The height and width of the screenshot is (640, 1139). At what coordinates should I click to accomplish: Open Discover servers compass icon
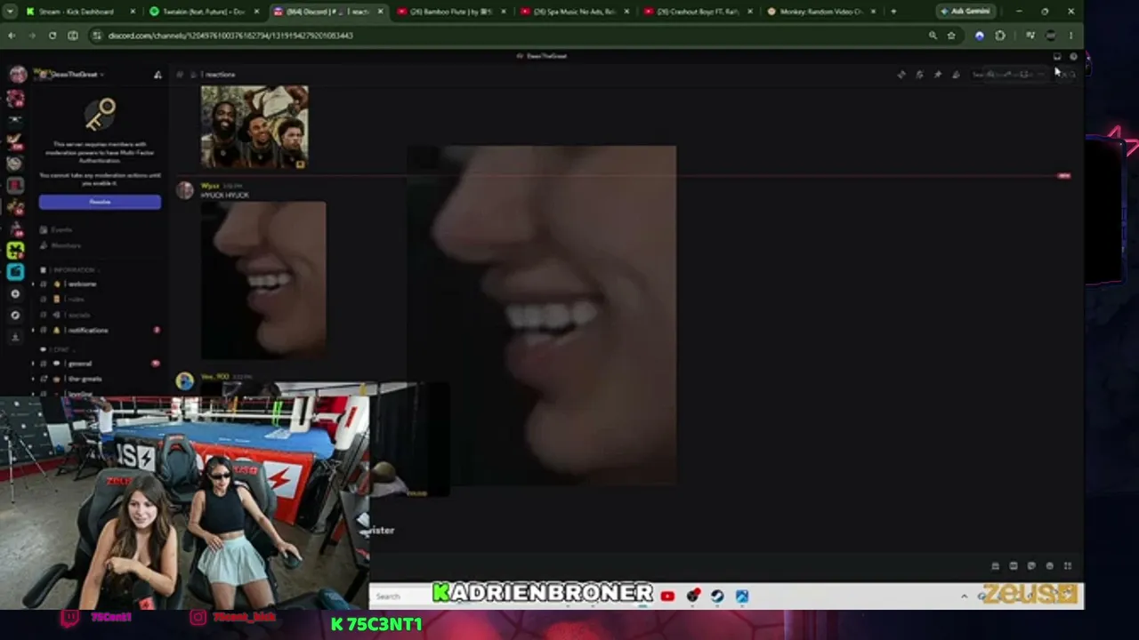pos(15,315)
